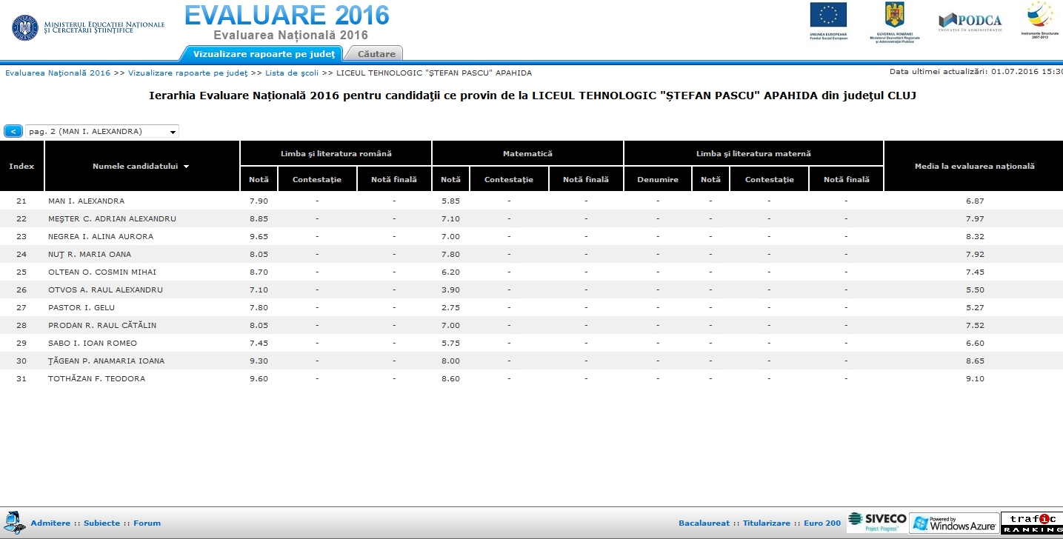This screenshot has height=539, width=1063.
Task: Open the Bacalaureat footer link
Action: coord(704,523)
